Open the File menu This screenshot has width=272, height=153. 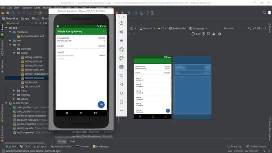tap(3, 8)
